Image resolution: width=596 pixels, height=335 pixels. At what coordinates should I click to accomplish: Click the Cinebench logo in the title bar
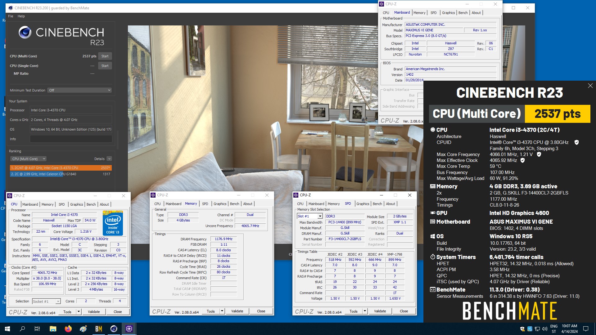(11, 8)
